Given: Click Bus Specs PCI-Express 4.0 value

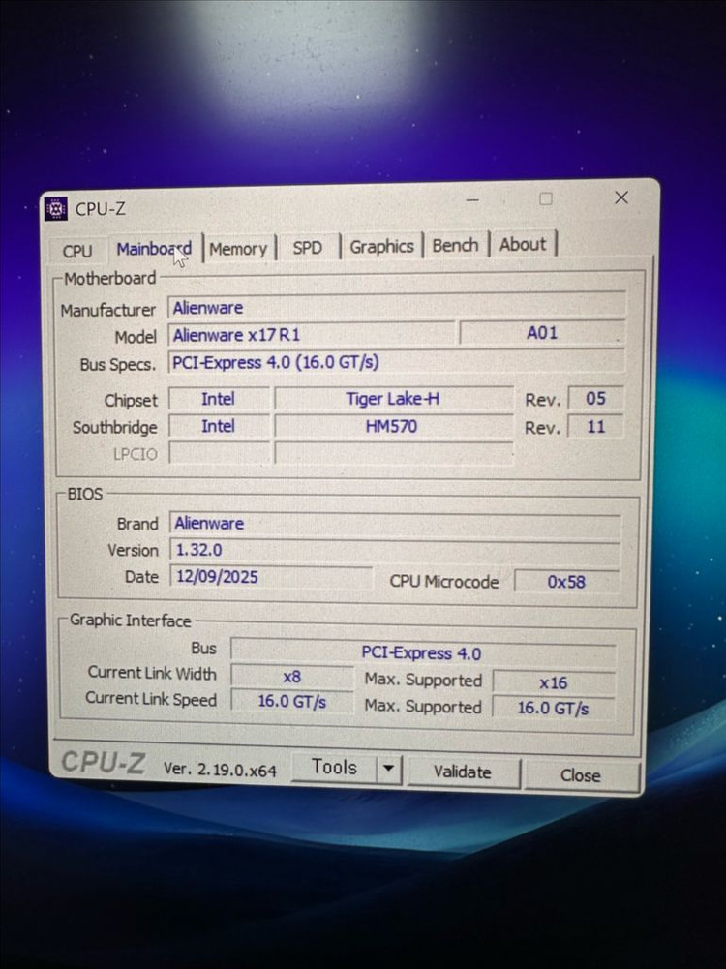Looking at the screenshot, I should [396, 361].
